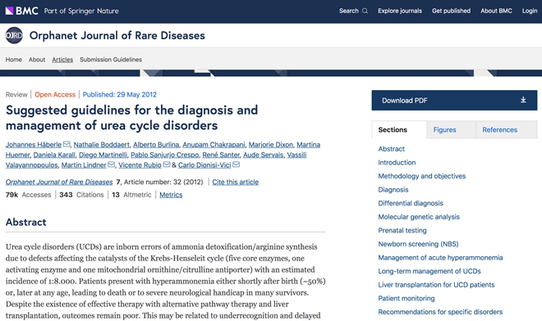Screen dimensions: 542x321
Task: Open author Martin Lindner link
Action: pyautogui.click(x=84, y=165)
